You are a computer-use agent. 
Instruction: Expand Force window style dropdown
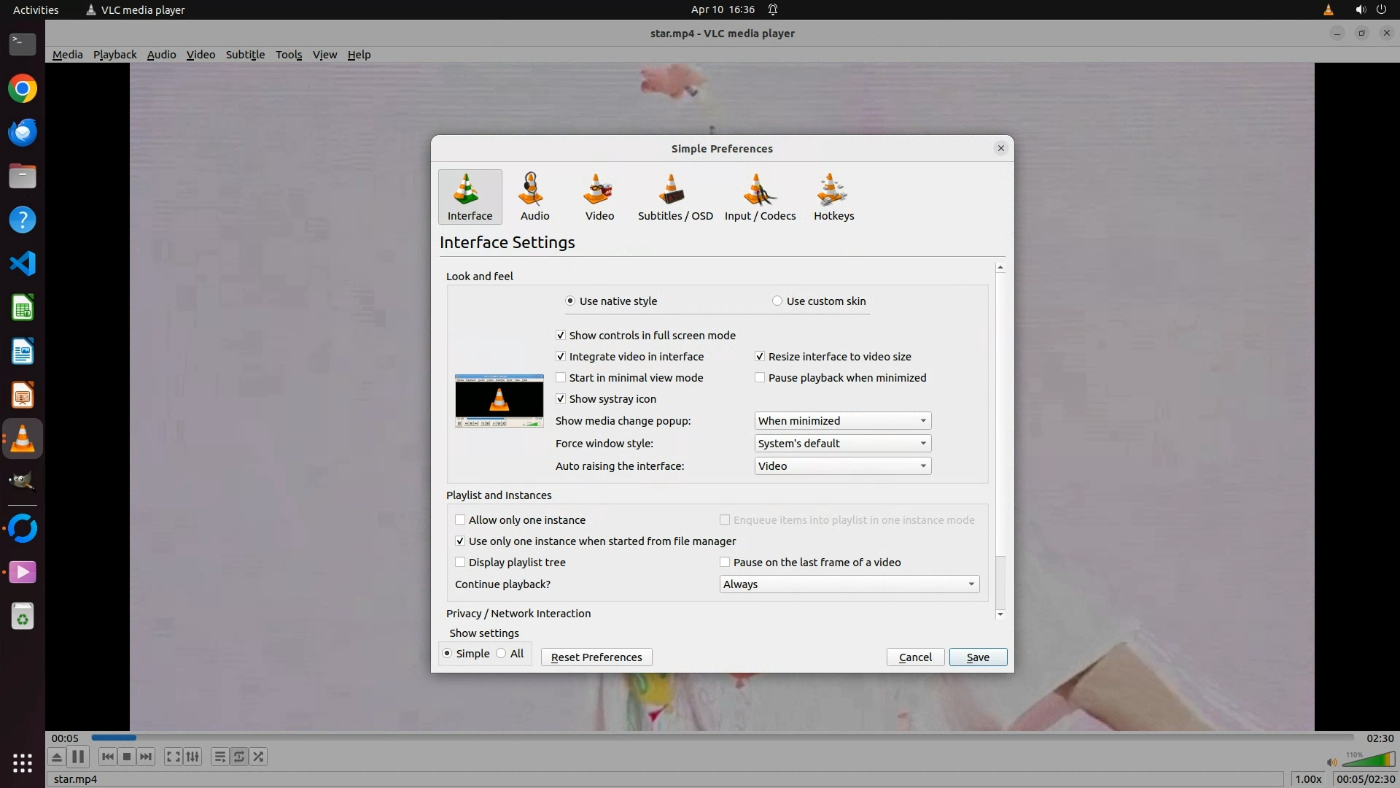tap(842, 444)
